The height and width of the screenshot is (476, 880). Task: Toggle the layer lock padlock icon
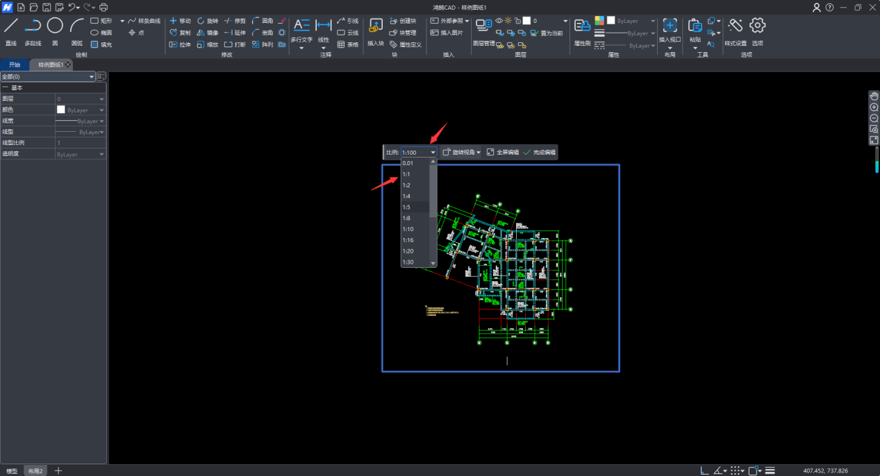tap(517, 21)
